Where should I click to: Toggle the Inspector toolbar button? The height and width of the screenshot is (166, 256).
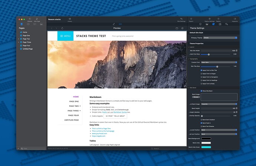(x=235, y=19)
